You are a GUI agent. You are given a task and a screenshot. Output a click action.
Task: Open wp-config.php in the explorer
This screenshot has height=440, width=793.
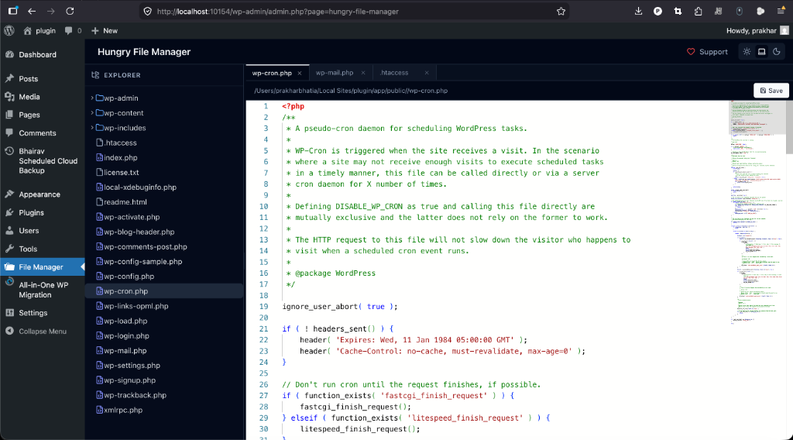129,277
